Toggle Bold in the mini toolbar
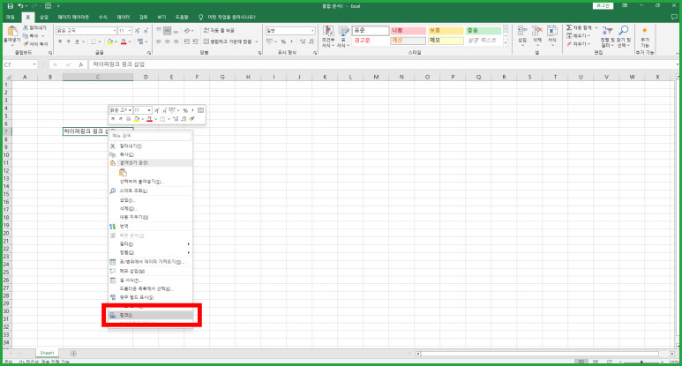The width and height of the screenshot is (682, 366). (x=113, y=119)
